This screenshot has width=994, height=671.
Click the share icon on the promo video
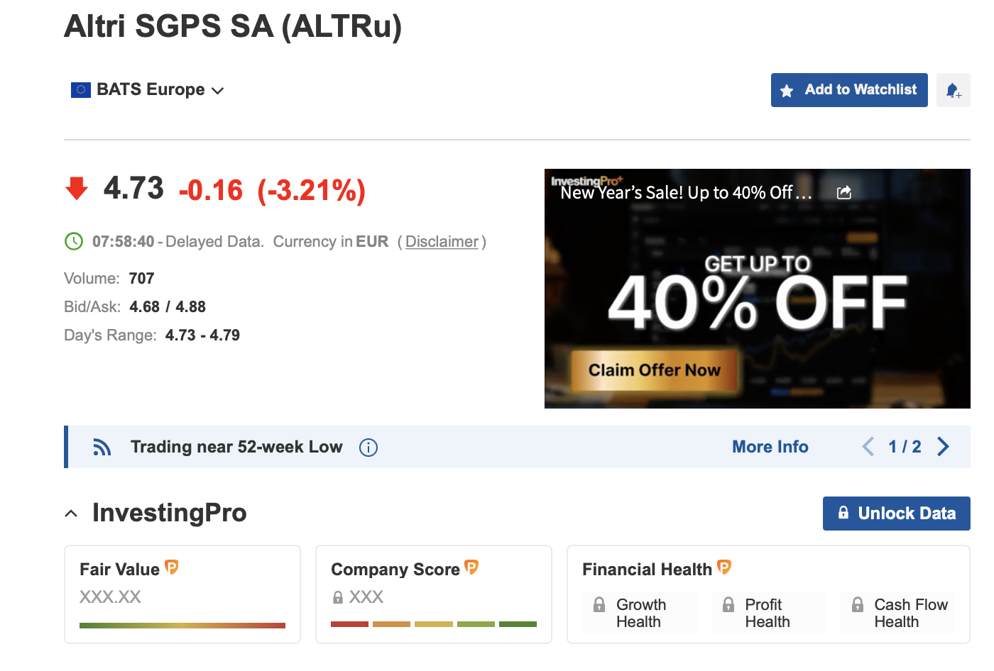point(844,192)
